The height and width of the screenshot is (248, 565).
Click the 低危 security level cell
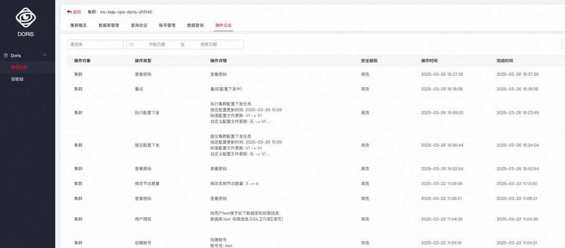click(365, 243)
